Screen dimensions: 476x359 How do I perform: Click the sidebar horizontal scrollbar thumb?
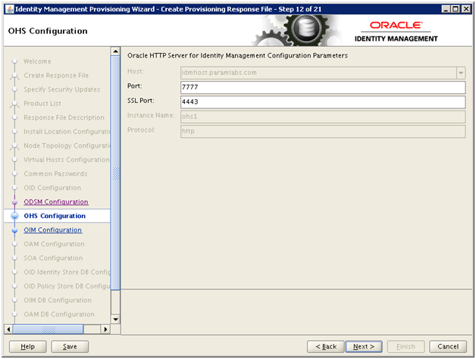(x=48, y=329)
